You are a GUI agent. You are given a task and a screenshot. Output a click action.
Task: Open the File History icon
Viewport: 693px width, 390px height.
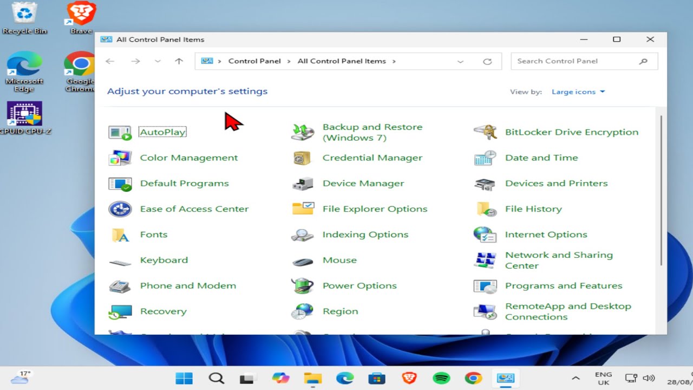point(486,209)
